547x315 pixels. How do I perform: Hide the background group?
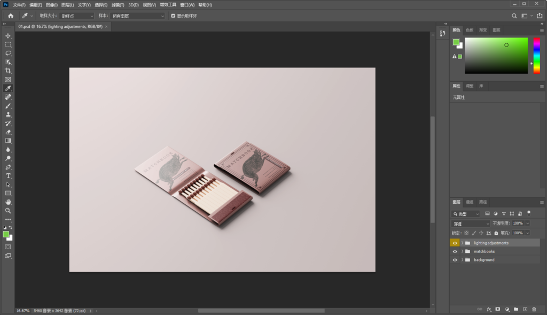455,260
